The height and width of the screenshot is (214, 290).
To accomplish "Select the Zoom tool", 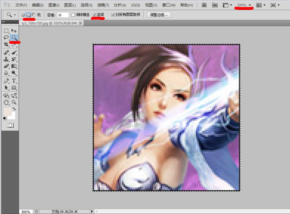I will 14,102.
